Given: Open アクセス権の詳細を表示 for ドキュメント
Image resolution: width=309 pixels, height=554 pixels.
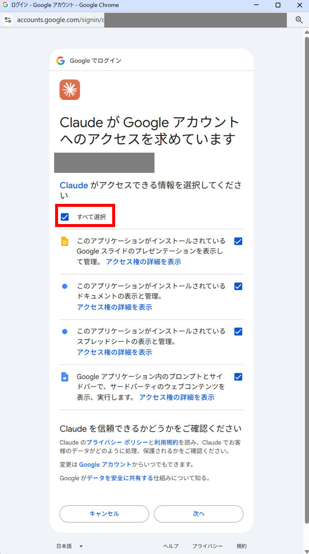Looking at the screenshot, I should (115, 307).
